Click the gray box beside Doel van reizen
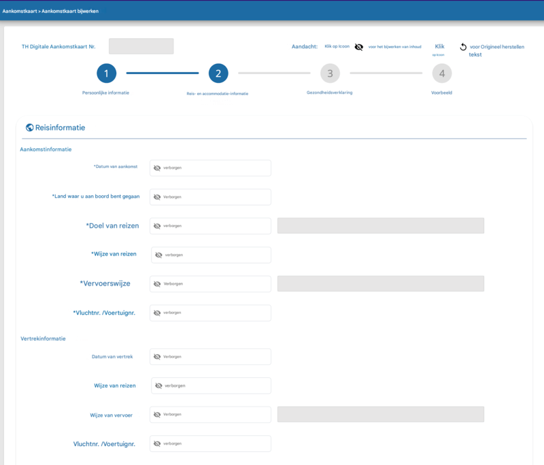Image resolution: width=544 pixels, height=465 pixels. coord(381,226)
